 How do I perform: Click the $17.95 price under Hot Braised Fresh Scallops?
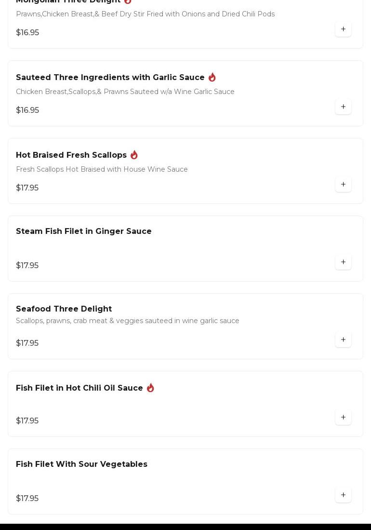tap(27, 188)
